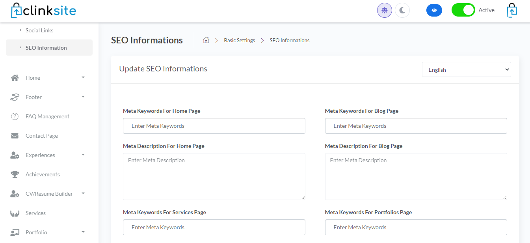This screenshot has width=530, height=243.
Task: Click the FAQ Management question mark icon
Action: pos(15,116)
